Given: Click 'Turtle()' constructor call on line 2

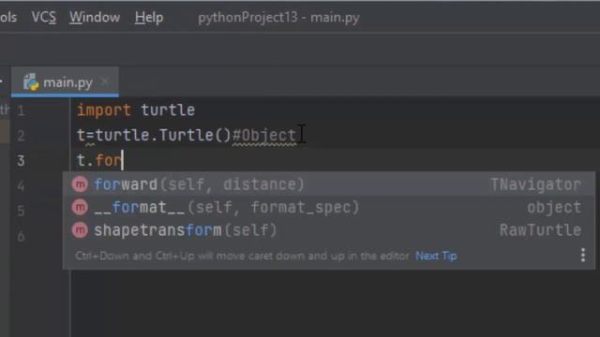Looking at the screenshot, I should click(195, 135).
